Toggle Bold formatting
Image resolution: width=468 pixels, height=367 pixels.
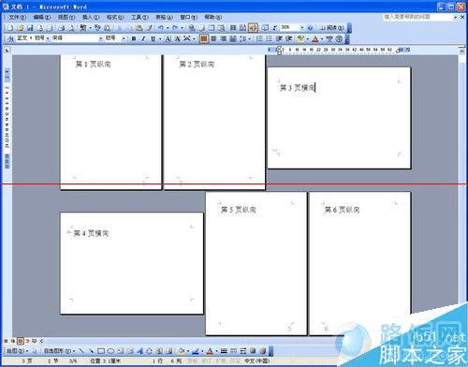[x=134, y=38]
